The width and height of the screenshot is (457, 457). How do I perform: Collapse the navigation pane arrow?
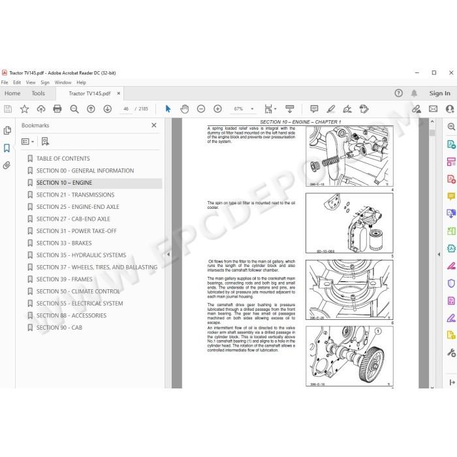click(x=168, y=255)
